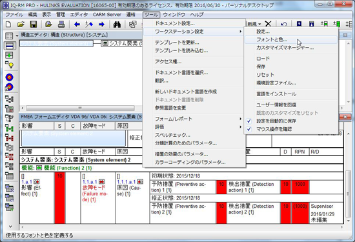Image resolution: width=355 pixels, height=242 pixels.
Task: Expand the 評価 submenu
Action: click(194, 127)
